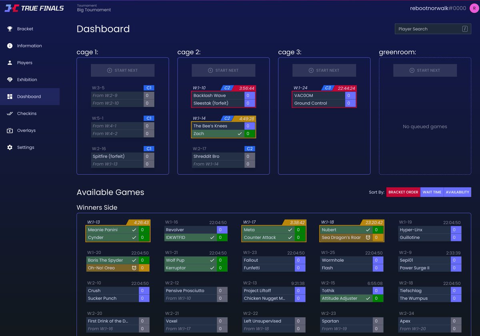Select Sleestak (forfeit) entry
This screenshot has width=480, height=336.
pos(218,103)
